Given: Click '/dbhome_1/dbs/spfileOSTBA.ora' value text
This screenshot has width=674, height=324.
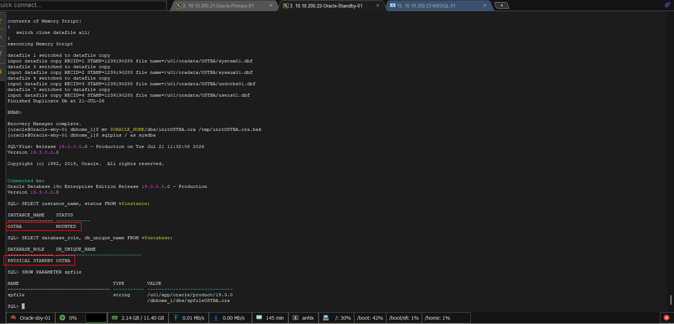Looking at the screenshot, I should 189,300.
